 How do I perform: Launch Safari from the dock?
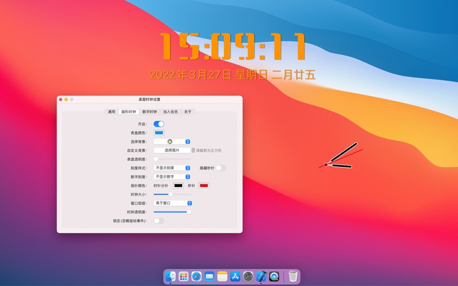[196, 276]
